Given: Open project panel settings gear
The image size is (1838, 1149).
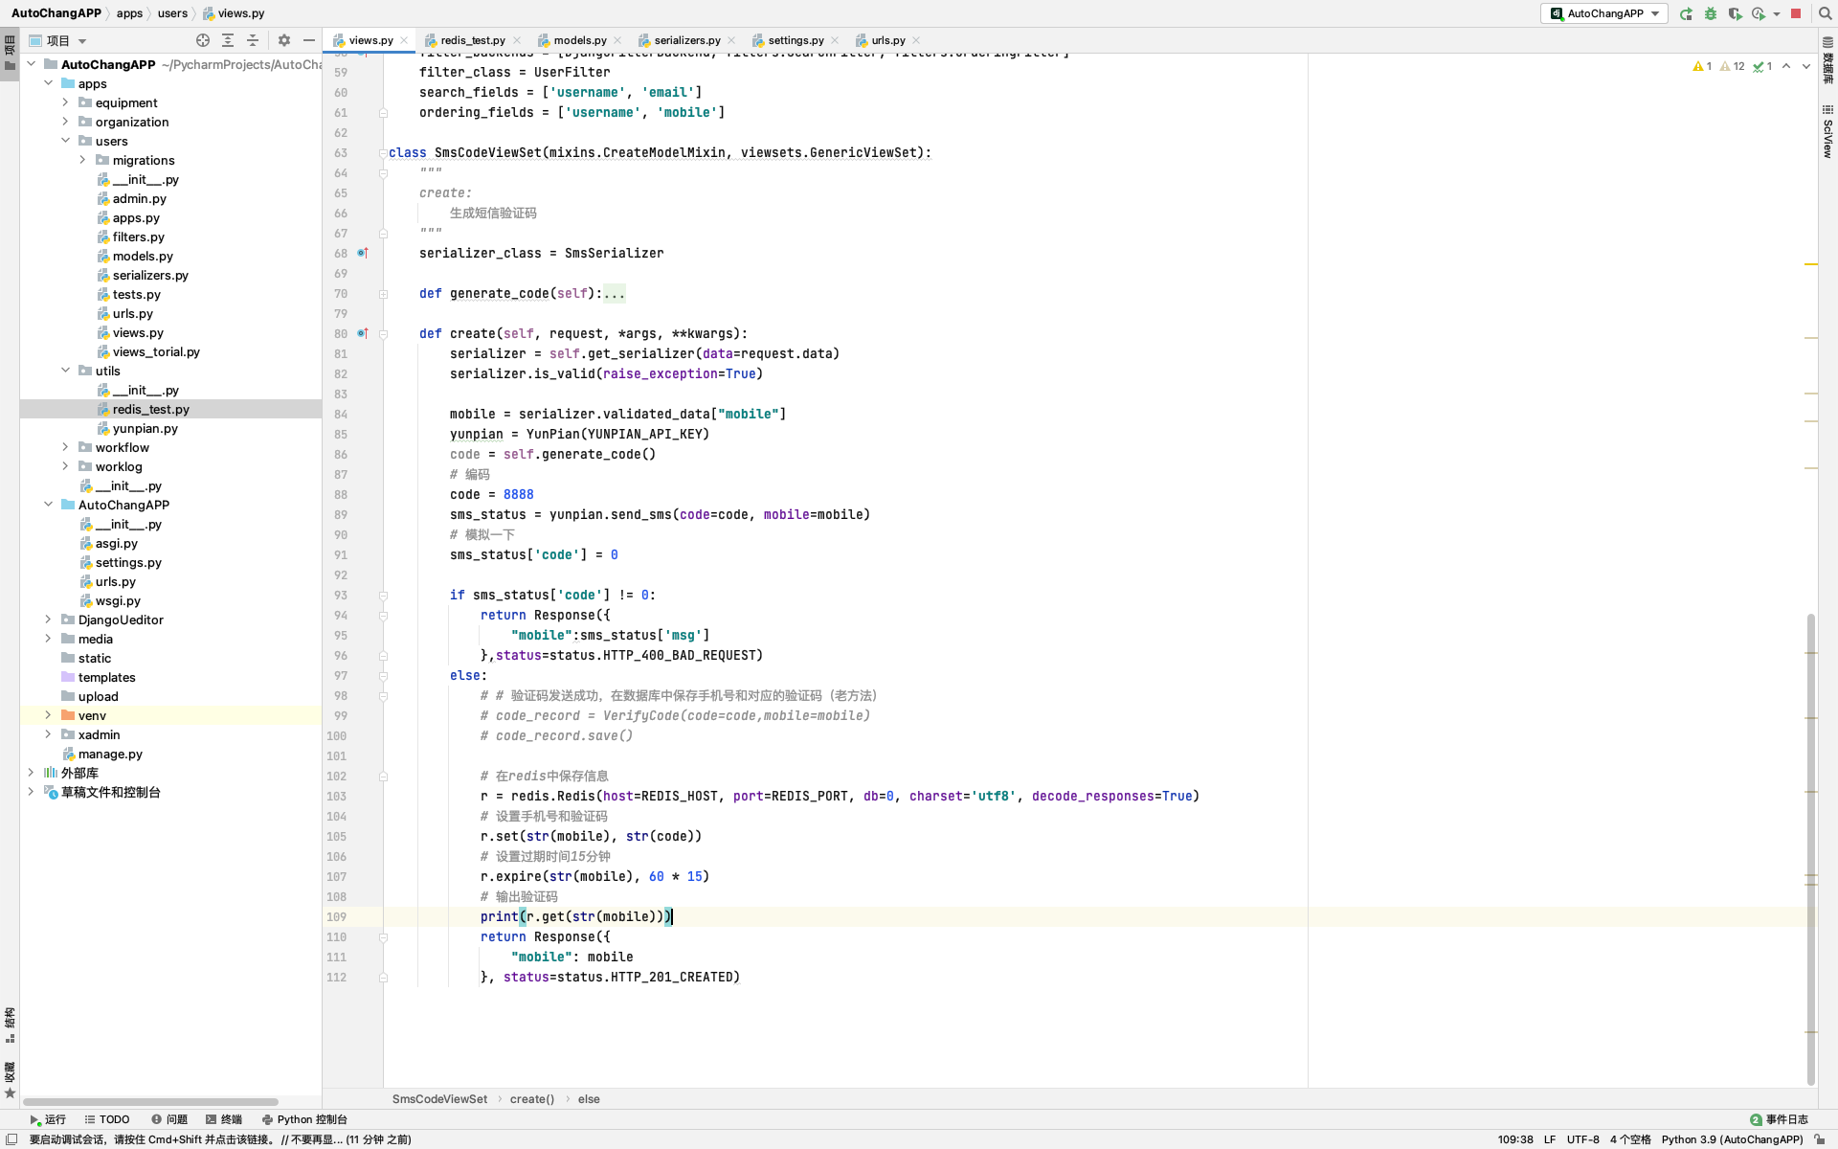Looking at the screenshot, I should click(x=284, y=40).
